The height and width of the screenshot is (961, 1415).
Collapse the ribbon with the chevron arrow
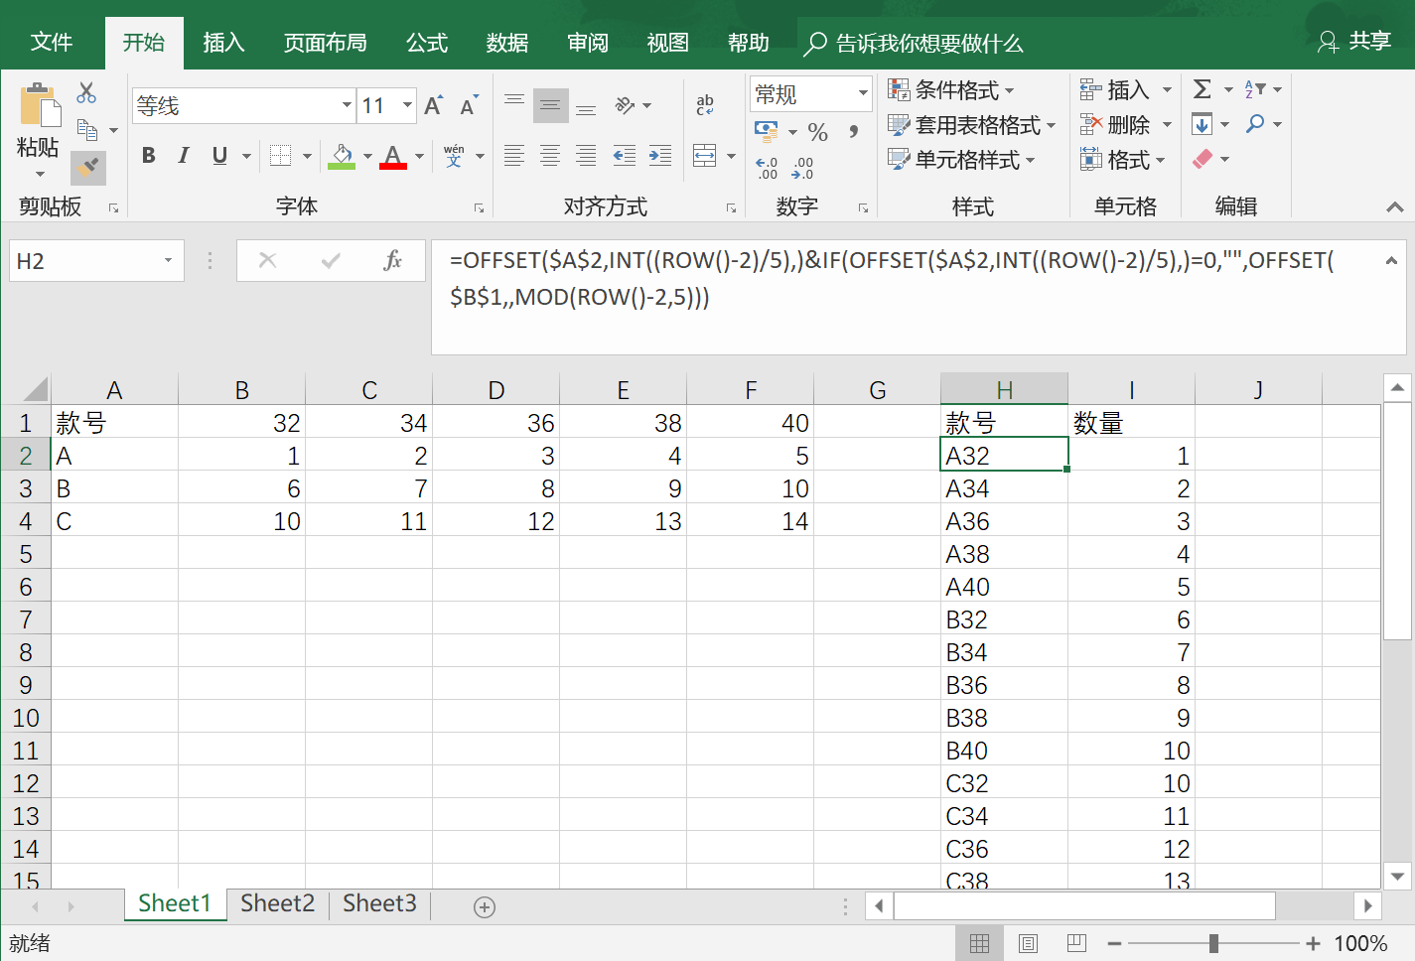(1394, 207)
